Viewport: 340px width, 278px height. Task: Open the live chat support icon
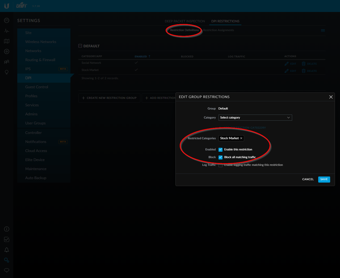7,270
